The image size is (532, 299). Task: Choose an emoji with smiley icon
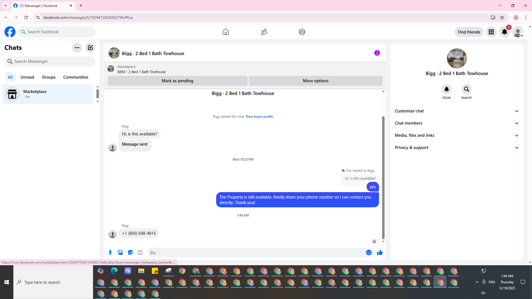coord(369,252)
